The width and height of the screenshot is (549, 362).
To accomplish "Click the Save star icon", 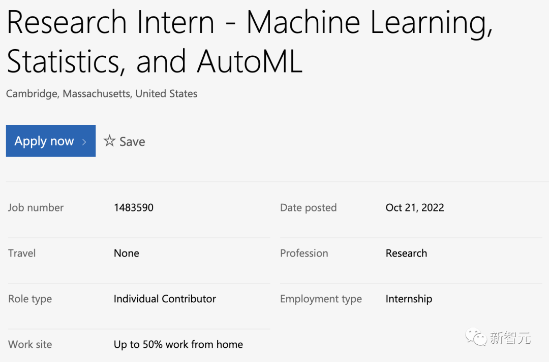I will click(x=109, y=140).
